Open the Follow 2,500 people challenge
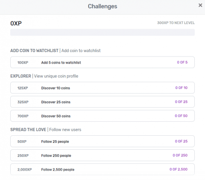 click(102, 169)
